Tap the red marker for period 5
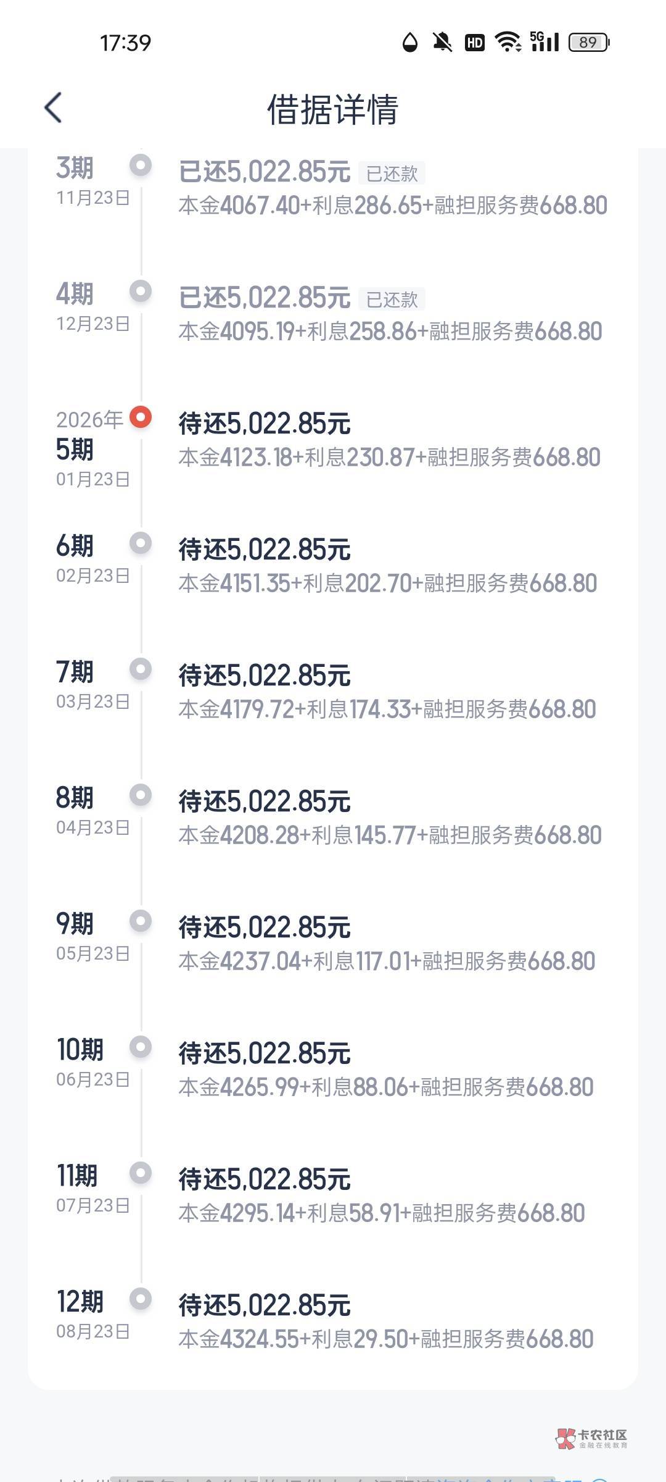The width and height of the screenshot is (666, 1482). pyautogui.click(x=141, y=417)
